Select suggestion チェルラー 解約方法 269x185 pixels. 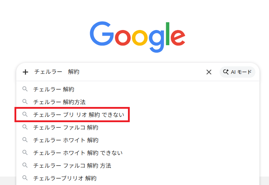coord(59,102)
